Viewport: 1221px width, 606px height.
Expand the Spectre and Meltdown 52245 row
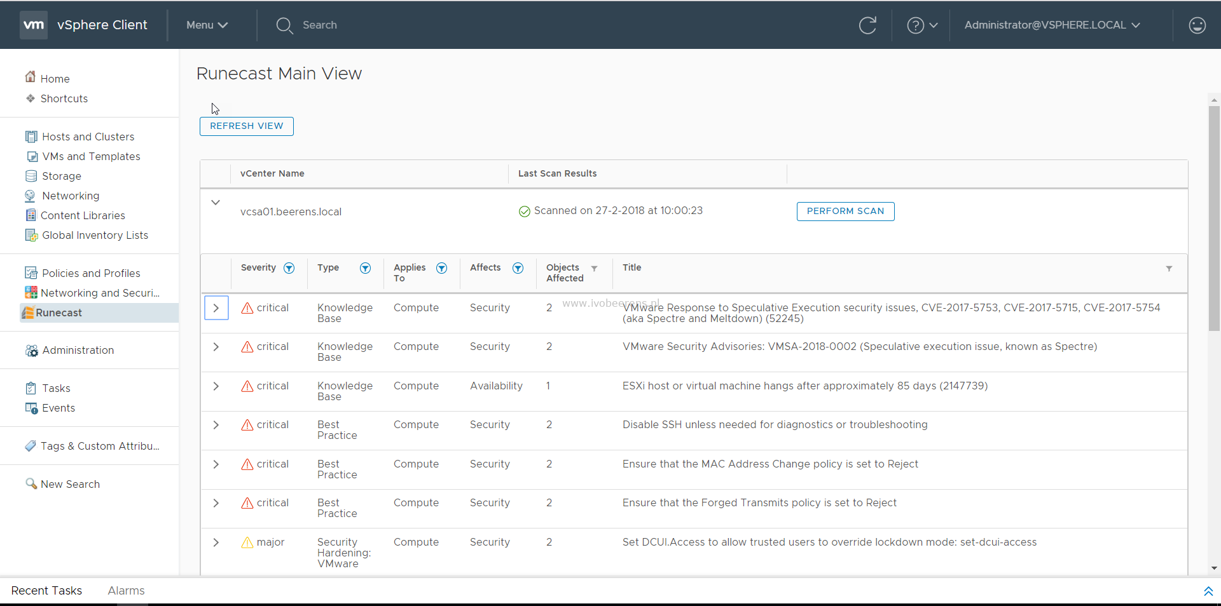point(216,308)
